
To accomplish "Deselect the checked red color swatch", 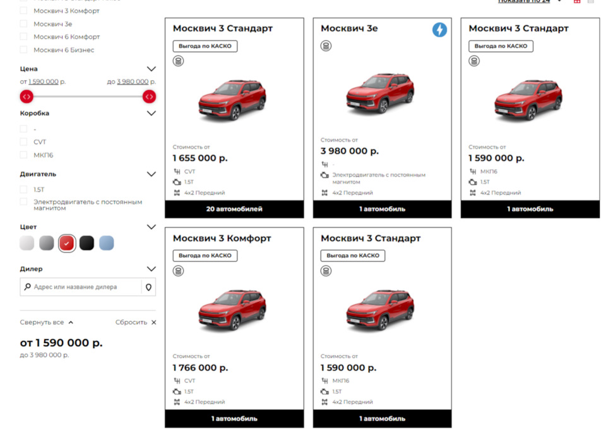I will 67,243.
